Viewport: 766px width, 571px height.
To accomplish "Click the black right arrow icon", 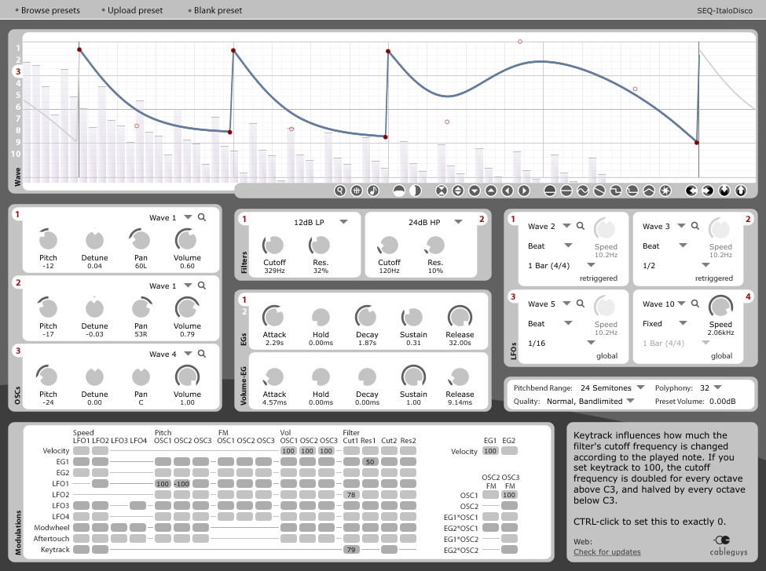I will click(x=708, y=191).
